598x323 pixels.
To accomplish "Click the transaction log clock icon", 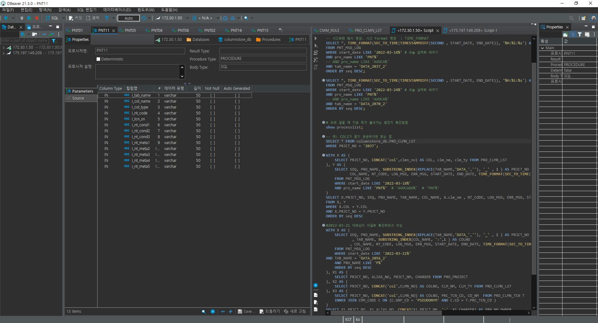I will tap(144, 18).
